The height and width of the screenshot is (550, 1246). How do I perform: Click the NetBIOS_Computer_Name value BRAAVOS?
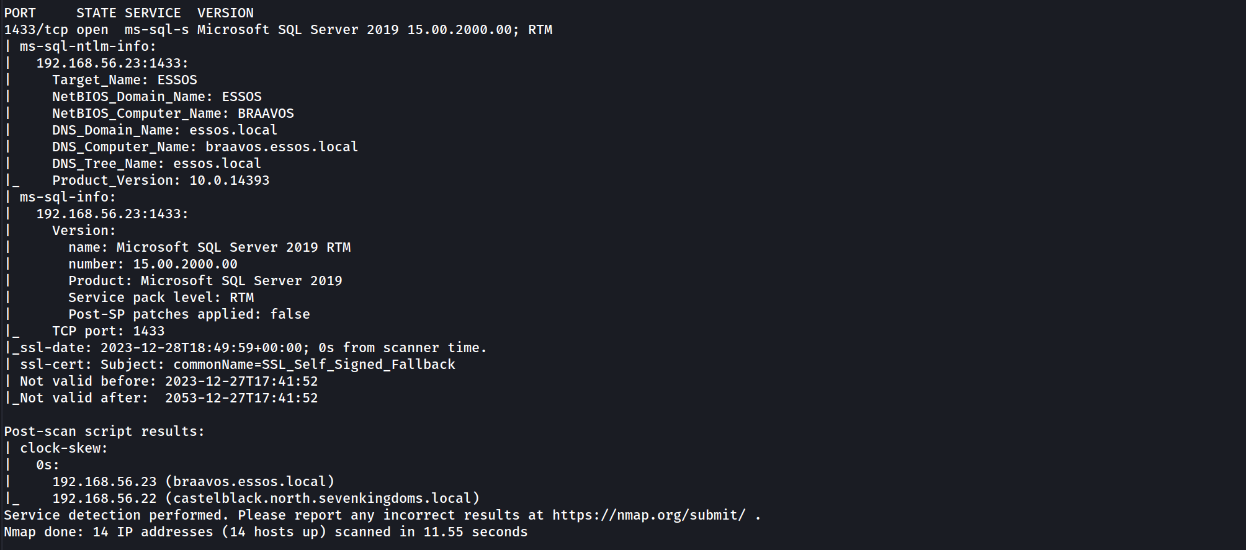266,113
